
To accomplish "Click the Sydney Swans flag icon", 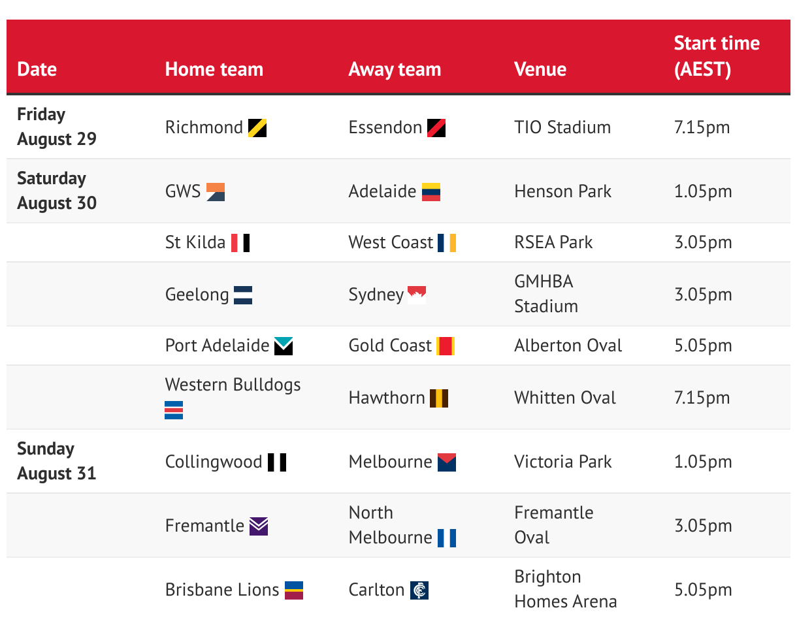I will tap(417, 295).
